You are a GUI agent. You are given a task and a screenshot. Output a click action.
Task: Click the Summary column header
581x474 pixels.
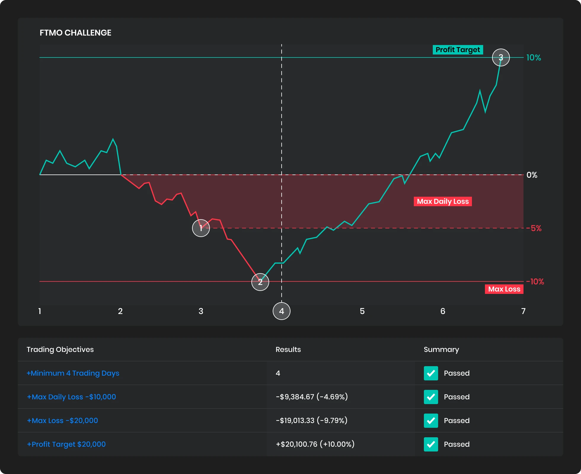pyautogui.click(x=441, y=350)
